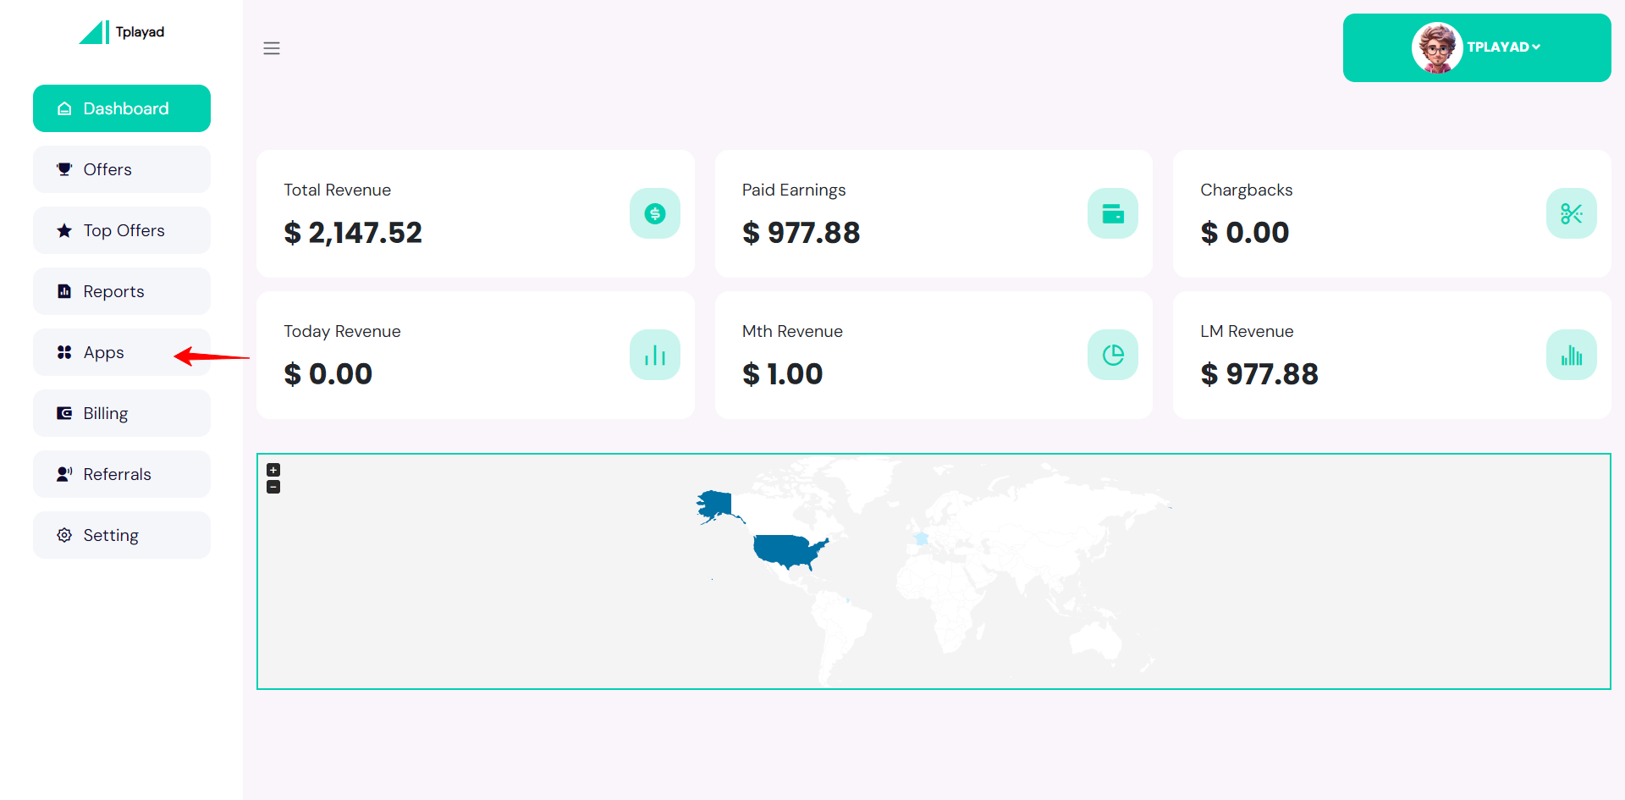1625x800 pixels.
Task: Click the Paid Earnings wallet icon
Action: pyautogui.click(x=1112, y=213)
